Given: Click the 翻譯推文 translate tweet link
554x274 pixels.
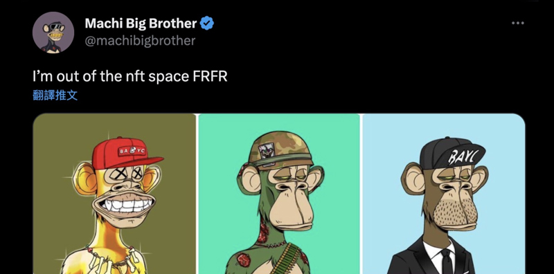Looking at the screenshot, I should [55, 95].
